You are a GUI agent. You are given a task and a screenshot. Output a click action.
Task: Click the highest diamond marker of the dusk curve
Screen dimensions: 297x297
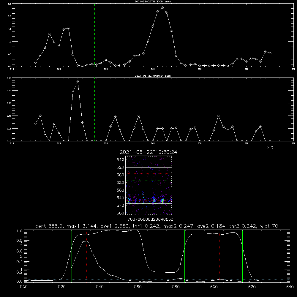tap(78, 81)
